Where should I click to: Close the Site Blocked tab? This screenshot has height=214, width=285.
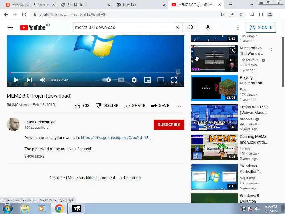tap(109, 5)
